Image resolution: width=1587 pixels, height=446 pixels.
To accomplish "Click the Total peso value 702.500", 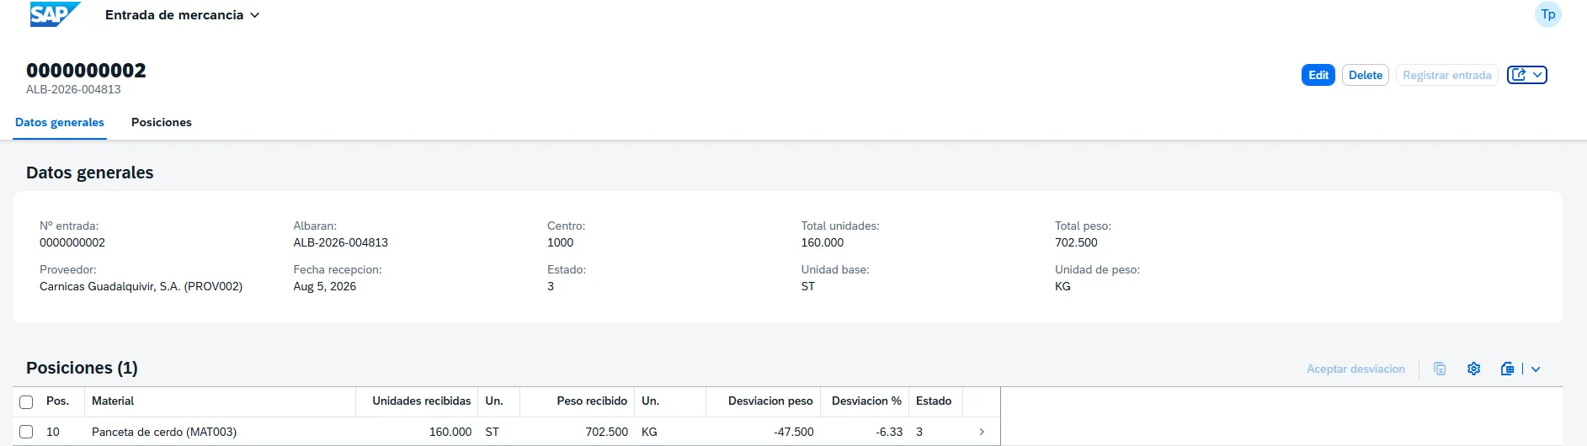I will coord(1076,242).
